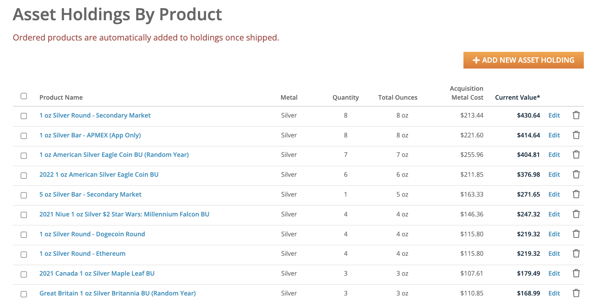Toggle the select-all checkbox in table header

tap(24, 96)
